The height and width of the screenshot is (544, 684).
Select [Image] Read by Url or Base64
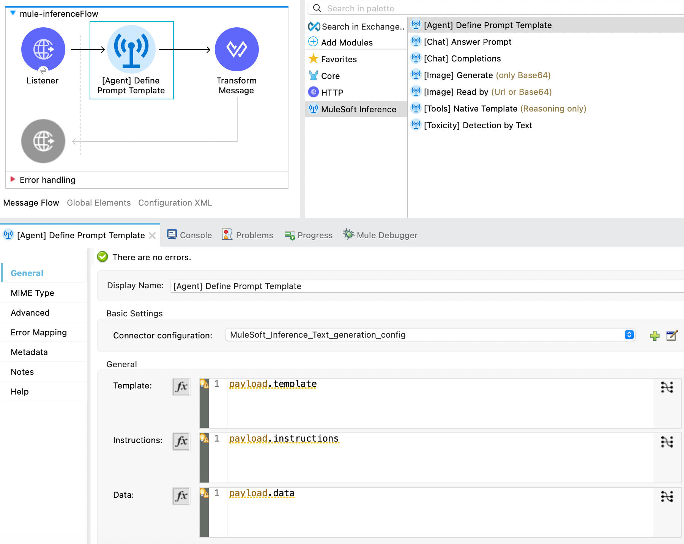[x=481, y=92]
